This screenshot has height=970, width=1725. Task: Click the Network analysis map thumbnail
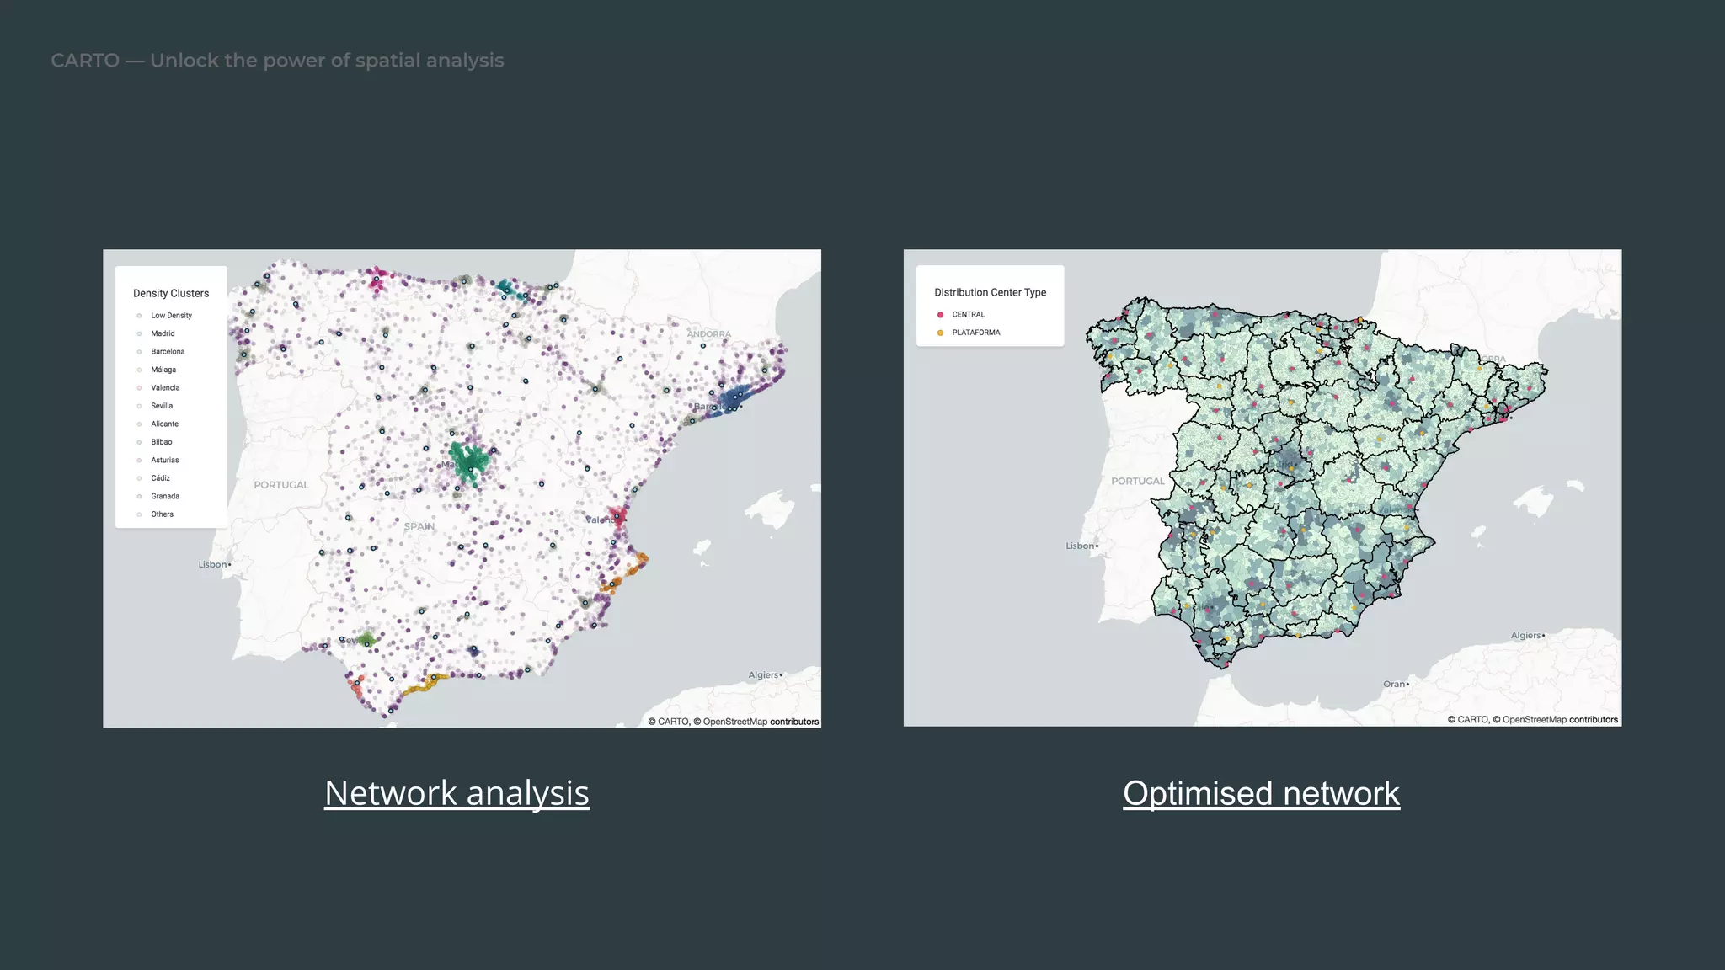(462, 488)
